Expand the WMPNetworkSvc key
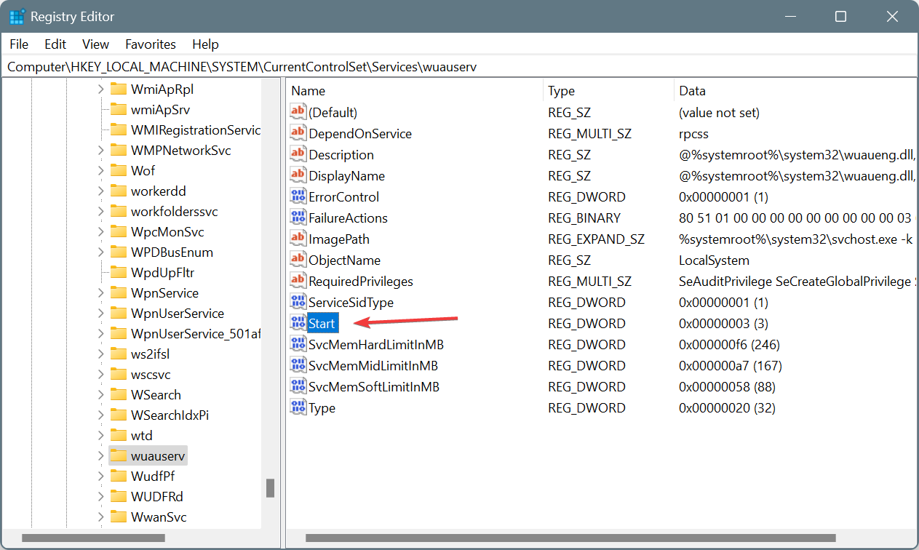 pos(100,151)
